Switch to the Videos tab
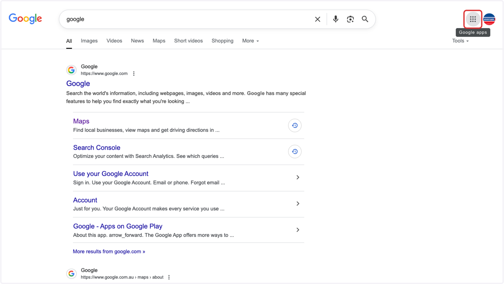Viewport: 504px width, 284px height. [x=114, y=41]
